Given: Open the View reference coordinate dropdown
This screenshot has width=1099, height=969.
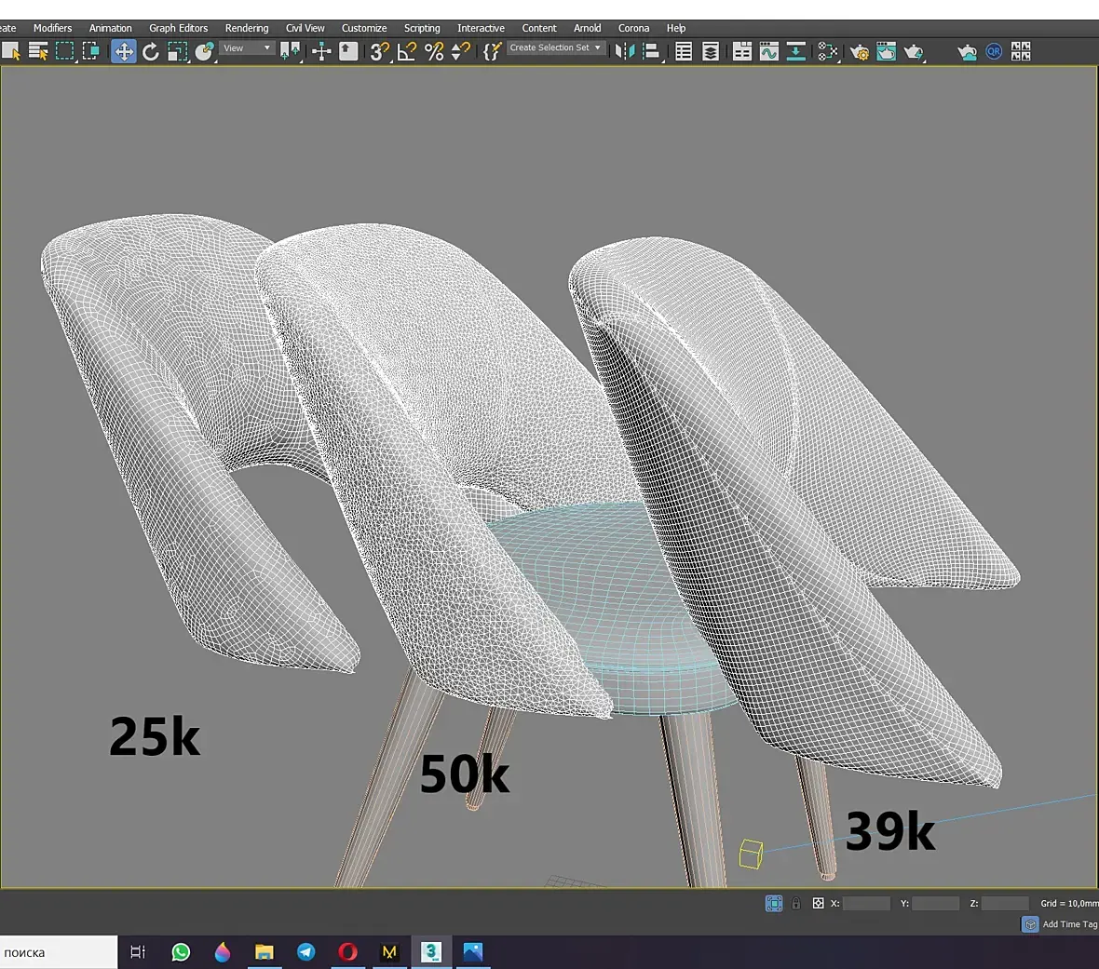Looking at the screenshot, I should 247,47.
